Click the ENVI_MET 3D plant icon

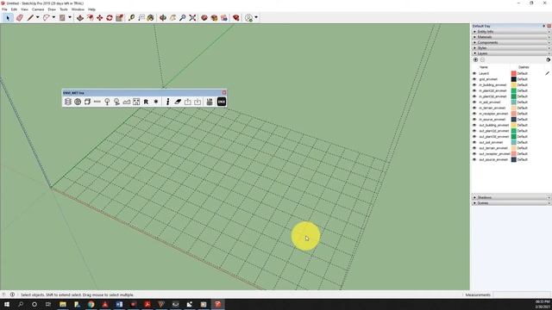[x=116, y=102]
